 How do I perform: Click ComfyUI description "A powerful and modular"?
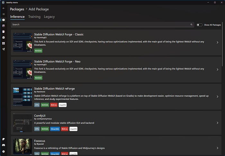click(x=64, y=123)
